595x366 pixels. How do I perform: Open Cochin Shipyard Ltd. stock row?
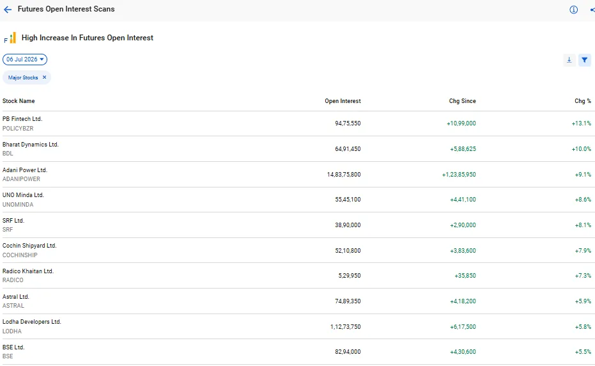coord(297,250)
